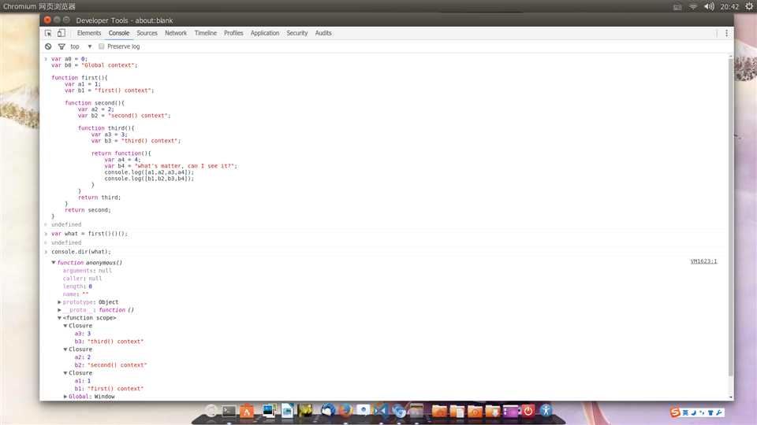Image resolution: width=757 pixels, height=425 pixels.
Task: Open the Network tab
Action: coord(176,33)
